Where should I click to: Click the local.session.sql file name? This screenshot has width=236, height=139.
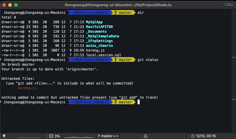click(103, 55)
